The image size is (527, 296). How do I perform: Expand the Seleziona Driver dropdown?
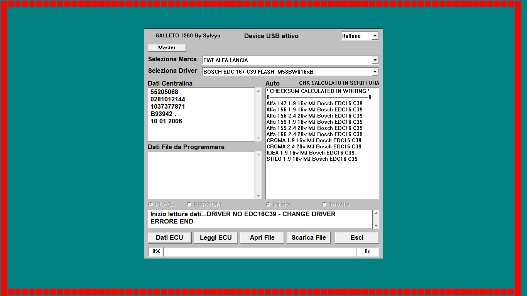point(375,72)
